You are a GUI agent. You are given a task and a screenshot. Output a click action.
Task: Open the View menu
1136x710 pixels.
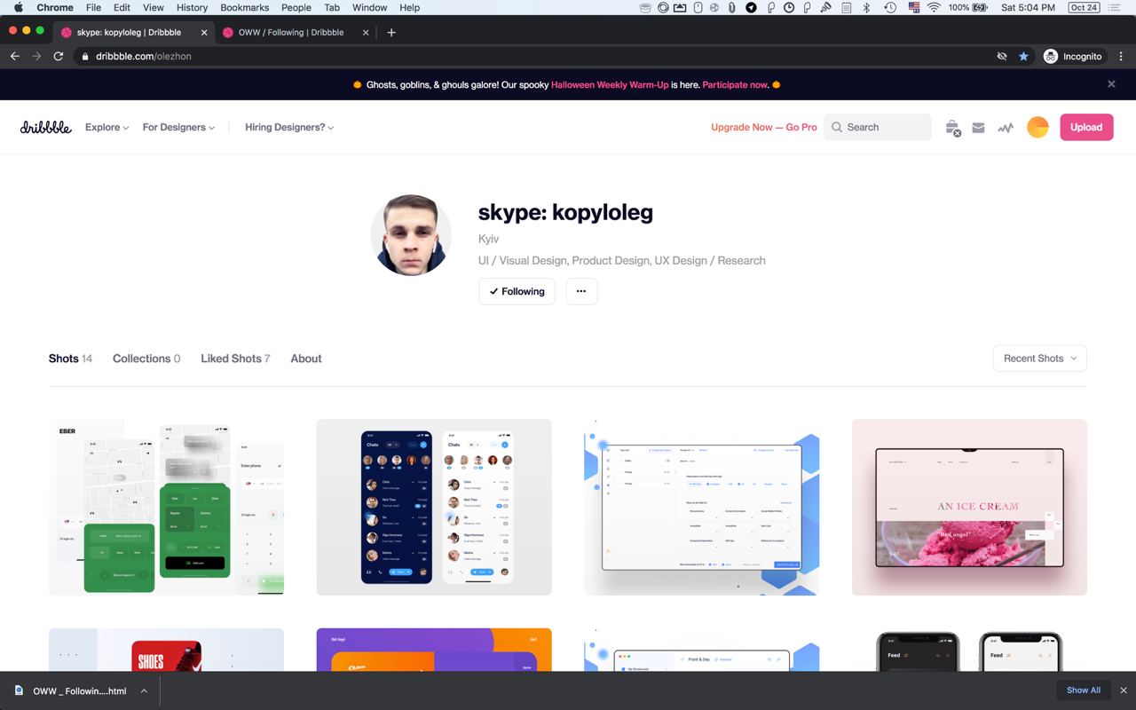coord(154,7)
